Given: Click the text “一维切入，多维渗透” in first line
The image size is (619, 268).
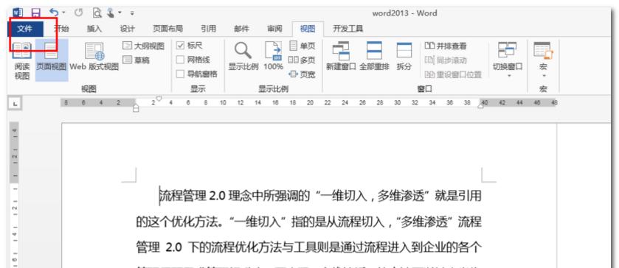Looking at the screenshot, I should click(373, 196).
